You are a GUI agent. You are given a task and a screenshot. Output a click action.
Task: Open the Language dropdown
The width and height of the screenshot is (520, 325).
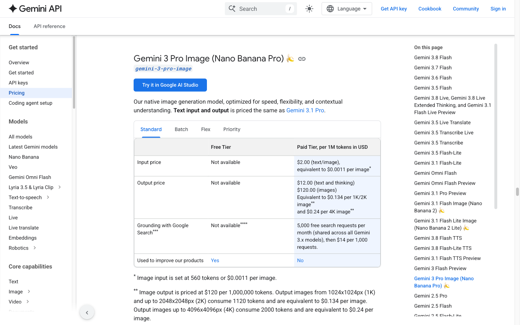[347, 9]
